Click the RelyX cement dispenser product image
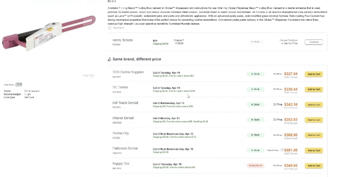Image resolution: width=348 pixels, height=177 pixels. pyautogui.click(x=49, y=33)
